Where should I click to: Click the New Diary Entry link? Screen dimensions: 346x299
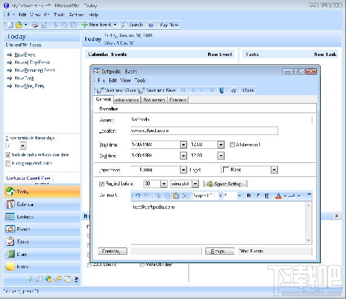pos(29,86)
